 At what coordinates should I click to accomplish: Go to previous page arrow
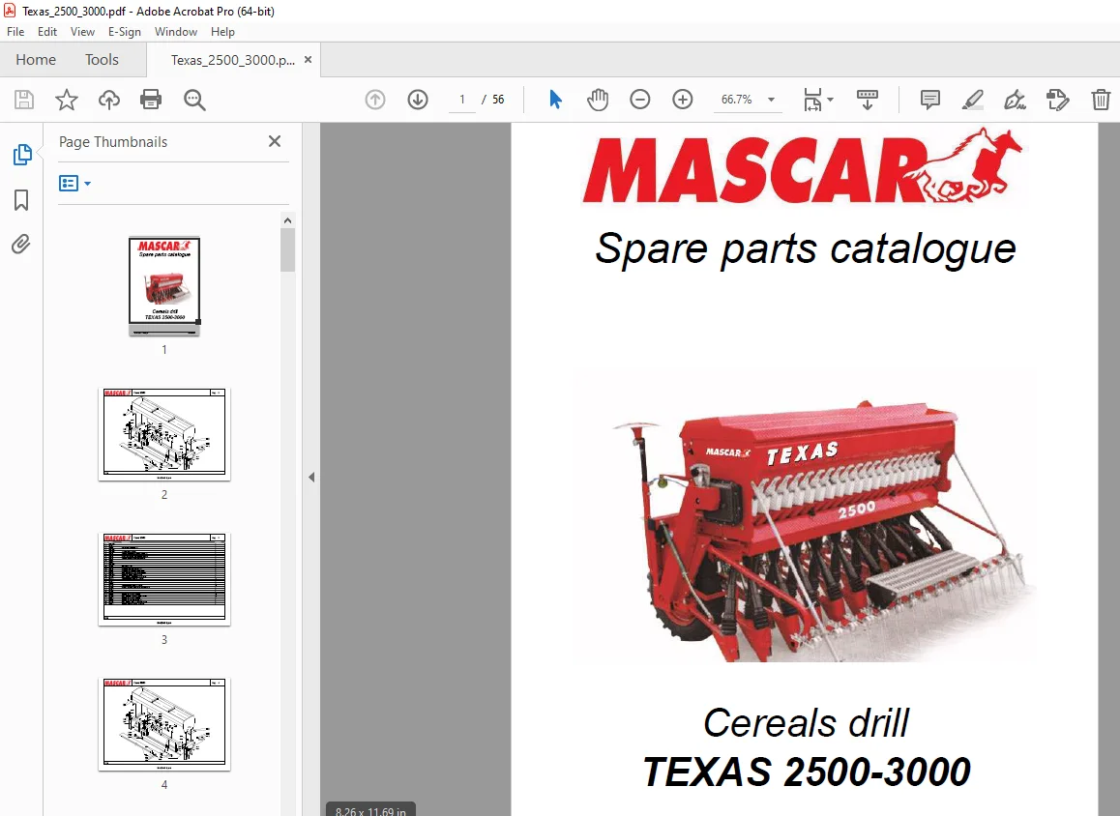pos(375,100)
